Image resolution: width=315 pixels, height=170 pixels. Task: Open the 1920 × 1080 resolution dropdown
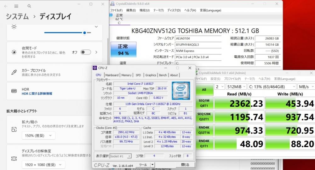(43, 165)
